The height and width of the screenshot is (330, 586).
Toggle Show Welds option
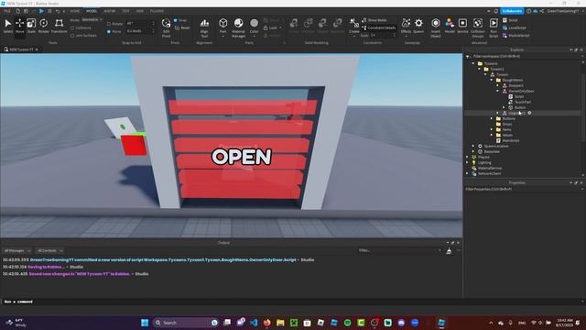point(374,20)
